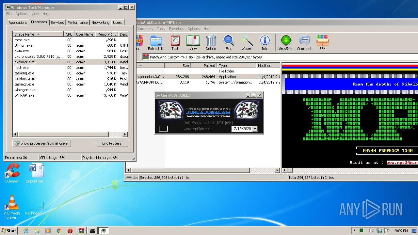Viewport: 418px width, 235px height.
Task: Open the Favorites menu in WinRAR
Action: (176, 29)
